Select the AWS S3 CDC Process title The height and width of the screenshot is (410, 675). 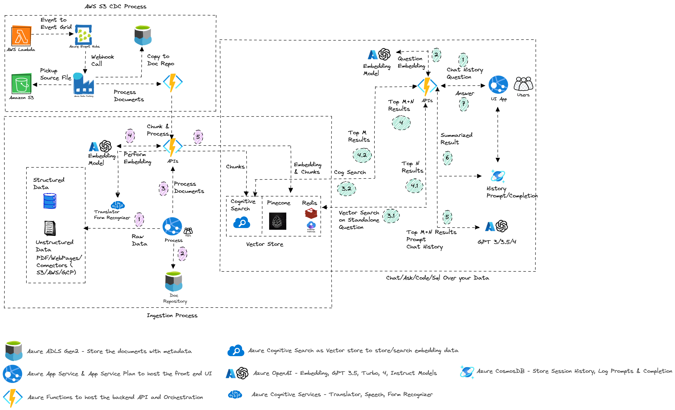pyautogui.click(x=115, y=6)
